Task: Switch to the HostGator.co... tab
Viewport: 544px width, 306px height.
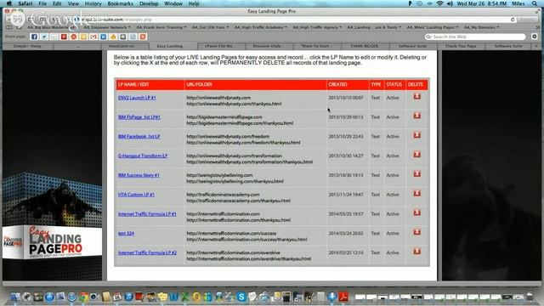Action: point(125,46)
